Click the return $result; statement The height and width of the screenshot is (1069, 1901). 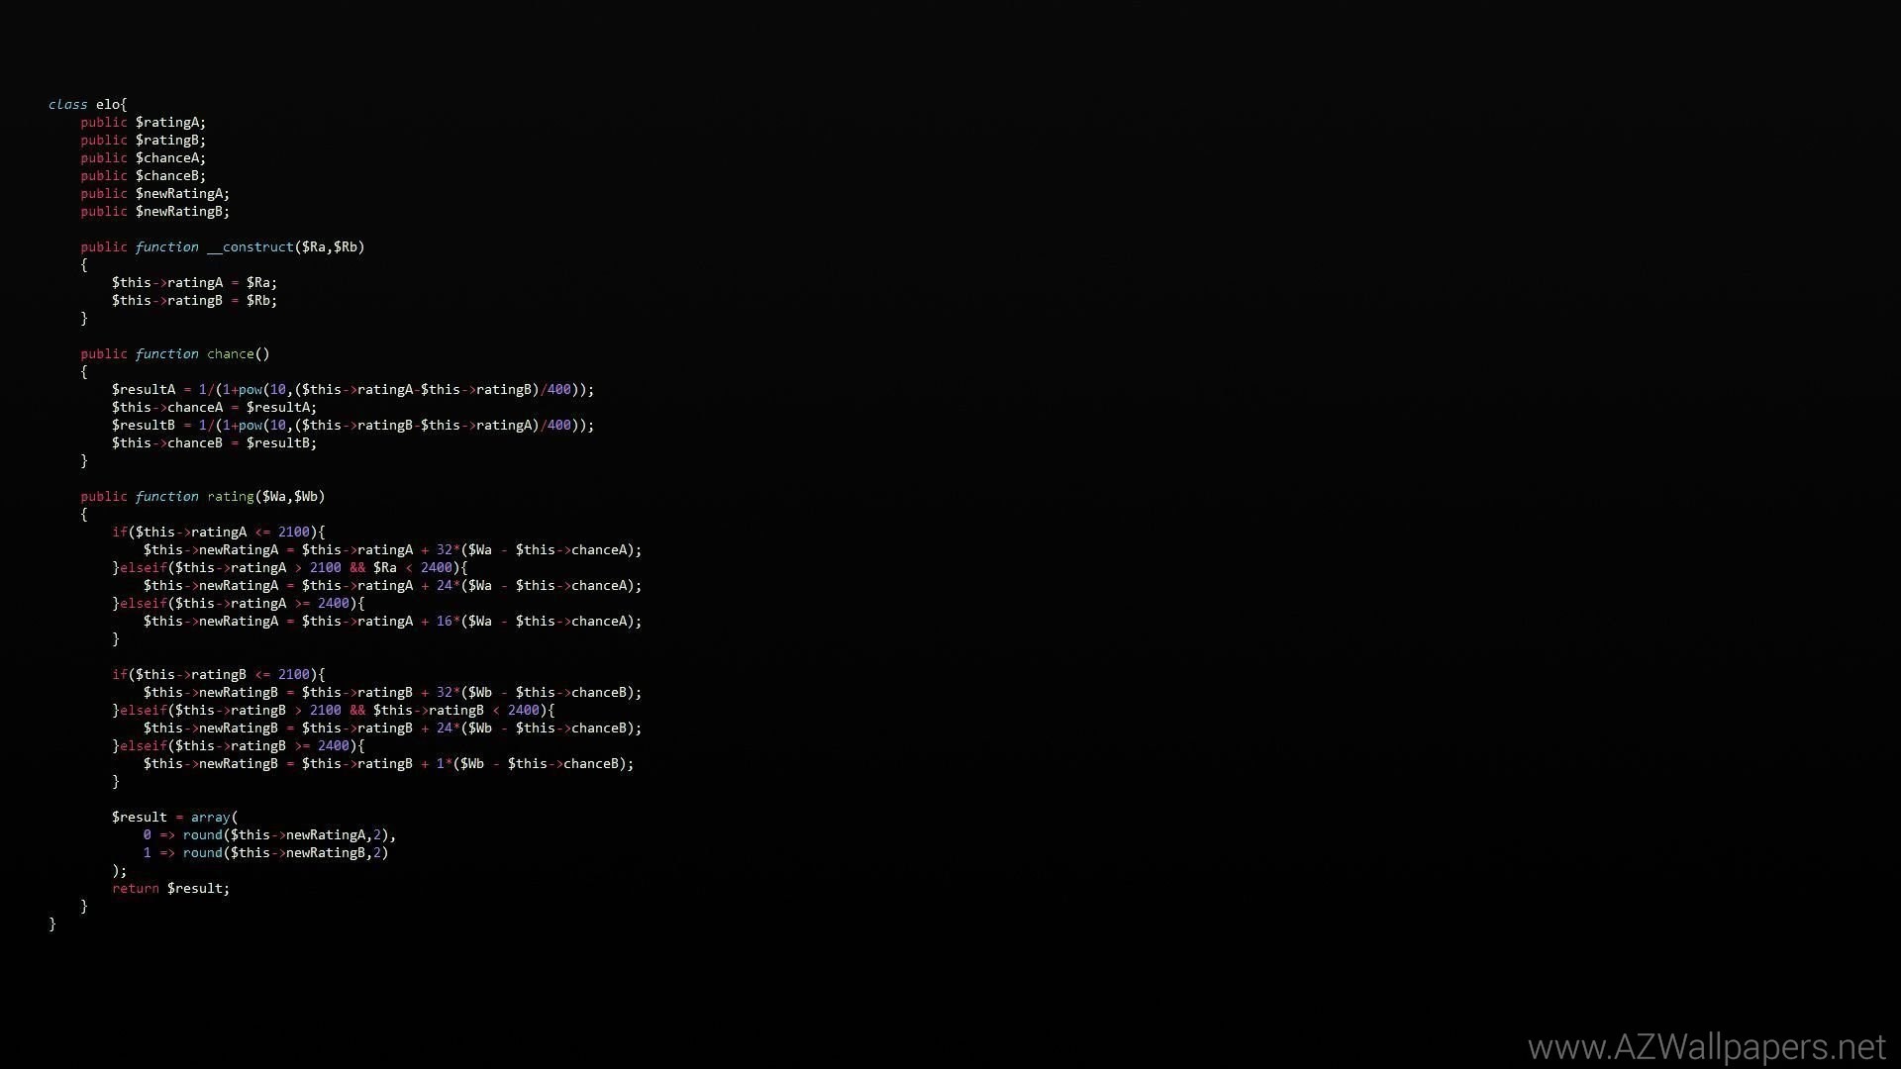(x=170, y=888)
